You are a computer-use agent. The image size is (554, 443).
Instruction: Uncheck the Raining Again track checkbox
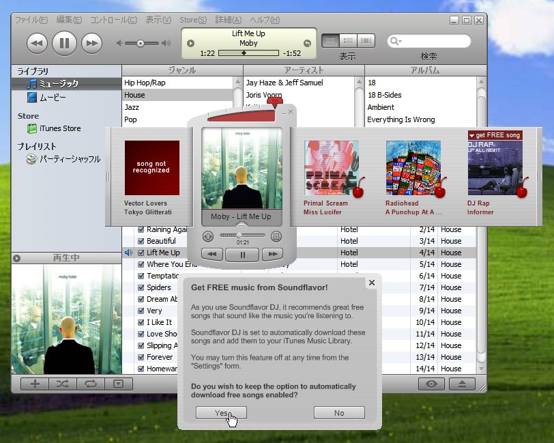141,229
